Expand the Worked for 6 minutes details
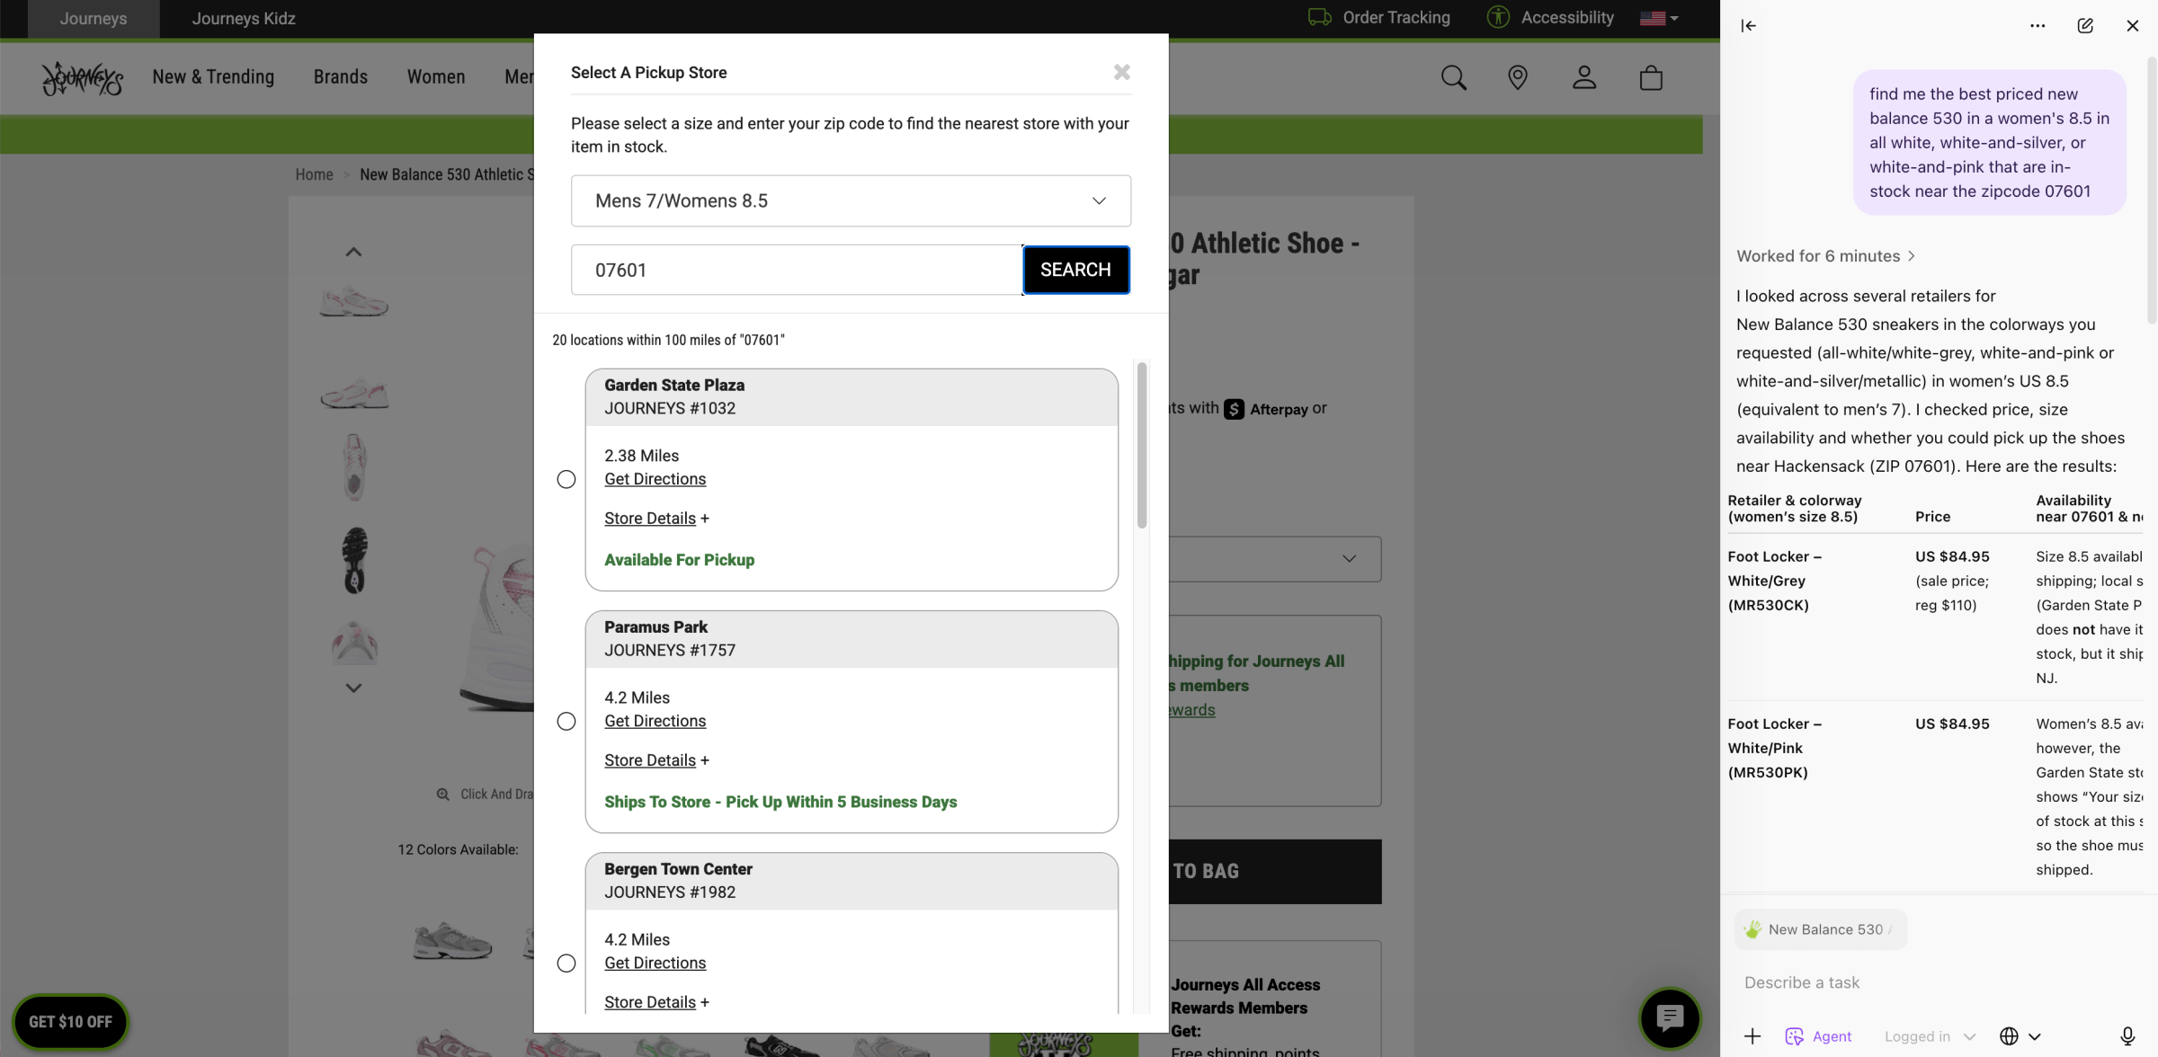The height and width of the screenshot is (1057, 2158). click(x=1825, y=256)
